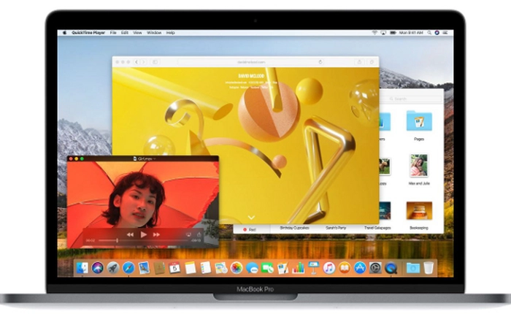This screenshot has width=511, height=314.
Task: Open Spotlight search magnifier in menu bar
Action: pos(429,33)
